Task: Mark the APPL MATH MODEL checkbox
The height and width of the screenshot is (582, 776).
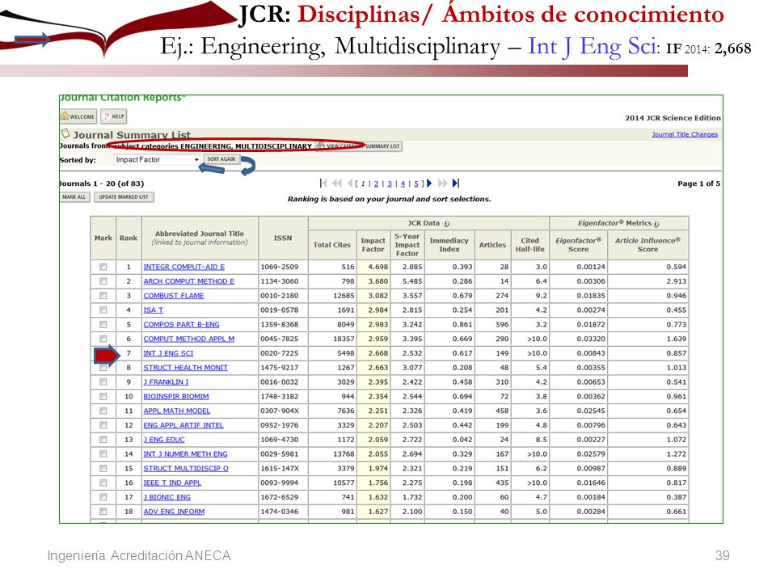Action: coord(103,411)
